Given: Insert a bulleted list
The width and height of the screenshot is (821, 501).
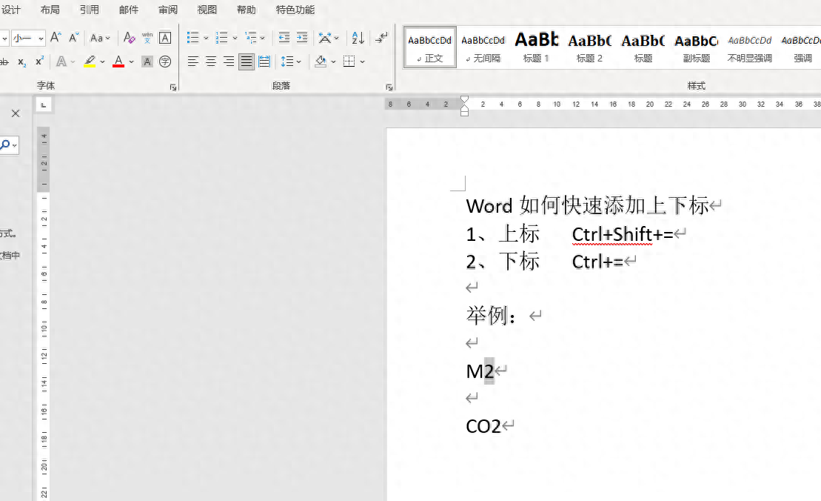Looking at the screenshot, I should click(x=193, y=38).
